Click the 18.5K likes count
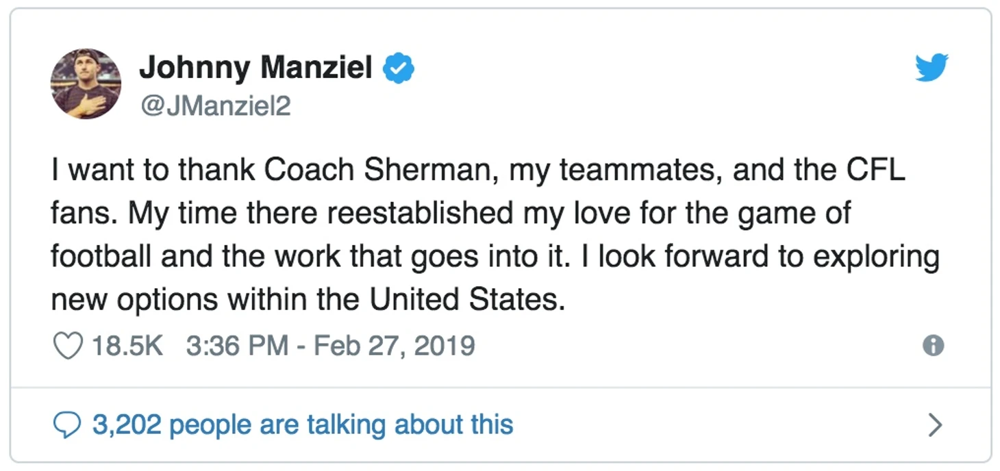This screenshot has width=1000, height=471. (127, 345)
